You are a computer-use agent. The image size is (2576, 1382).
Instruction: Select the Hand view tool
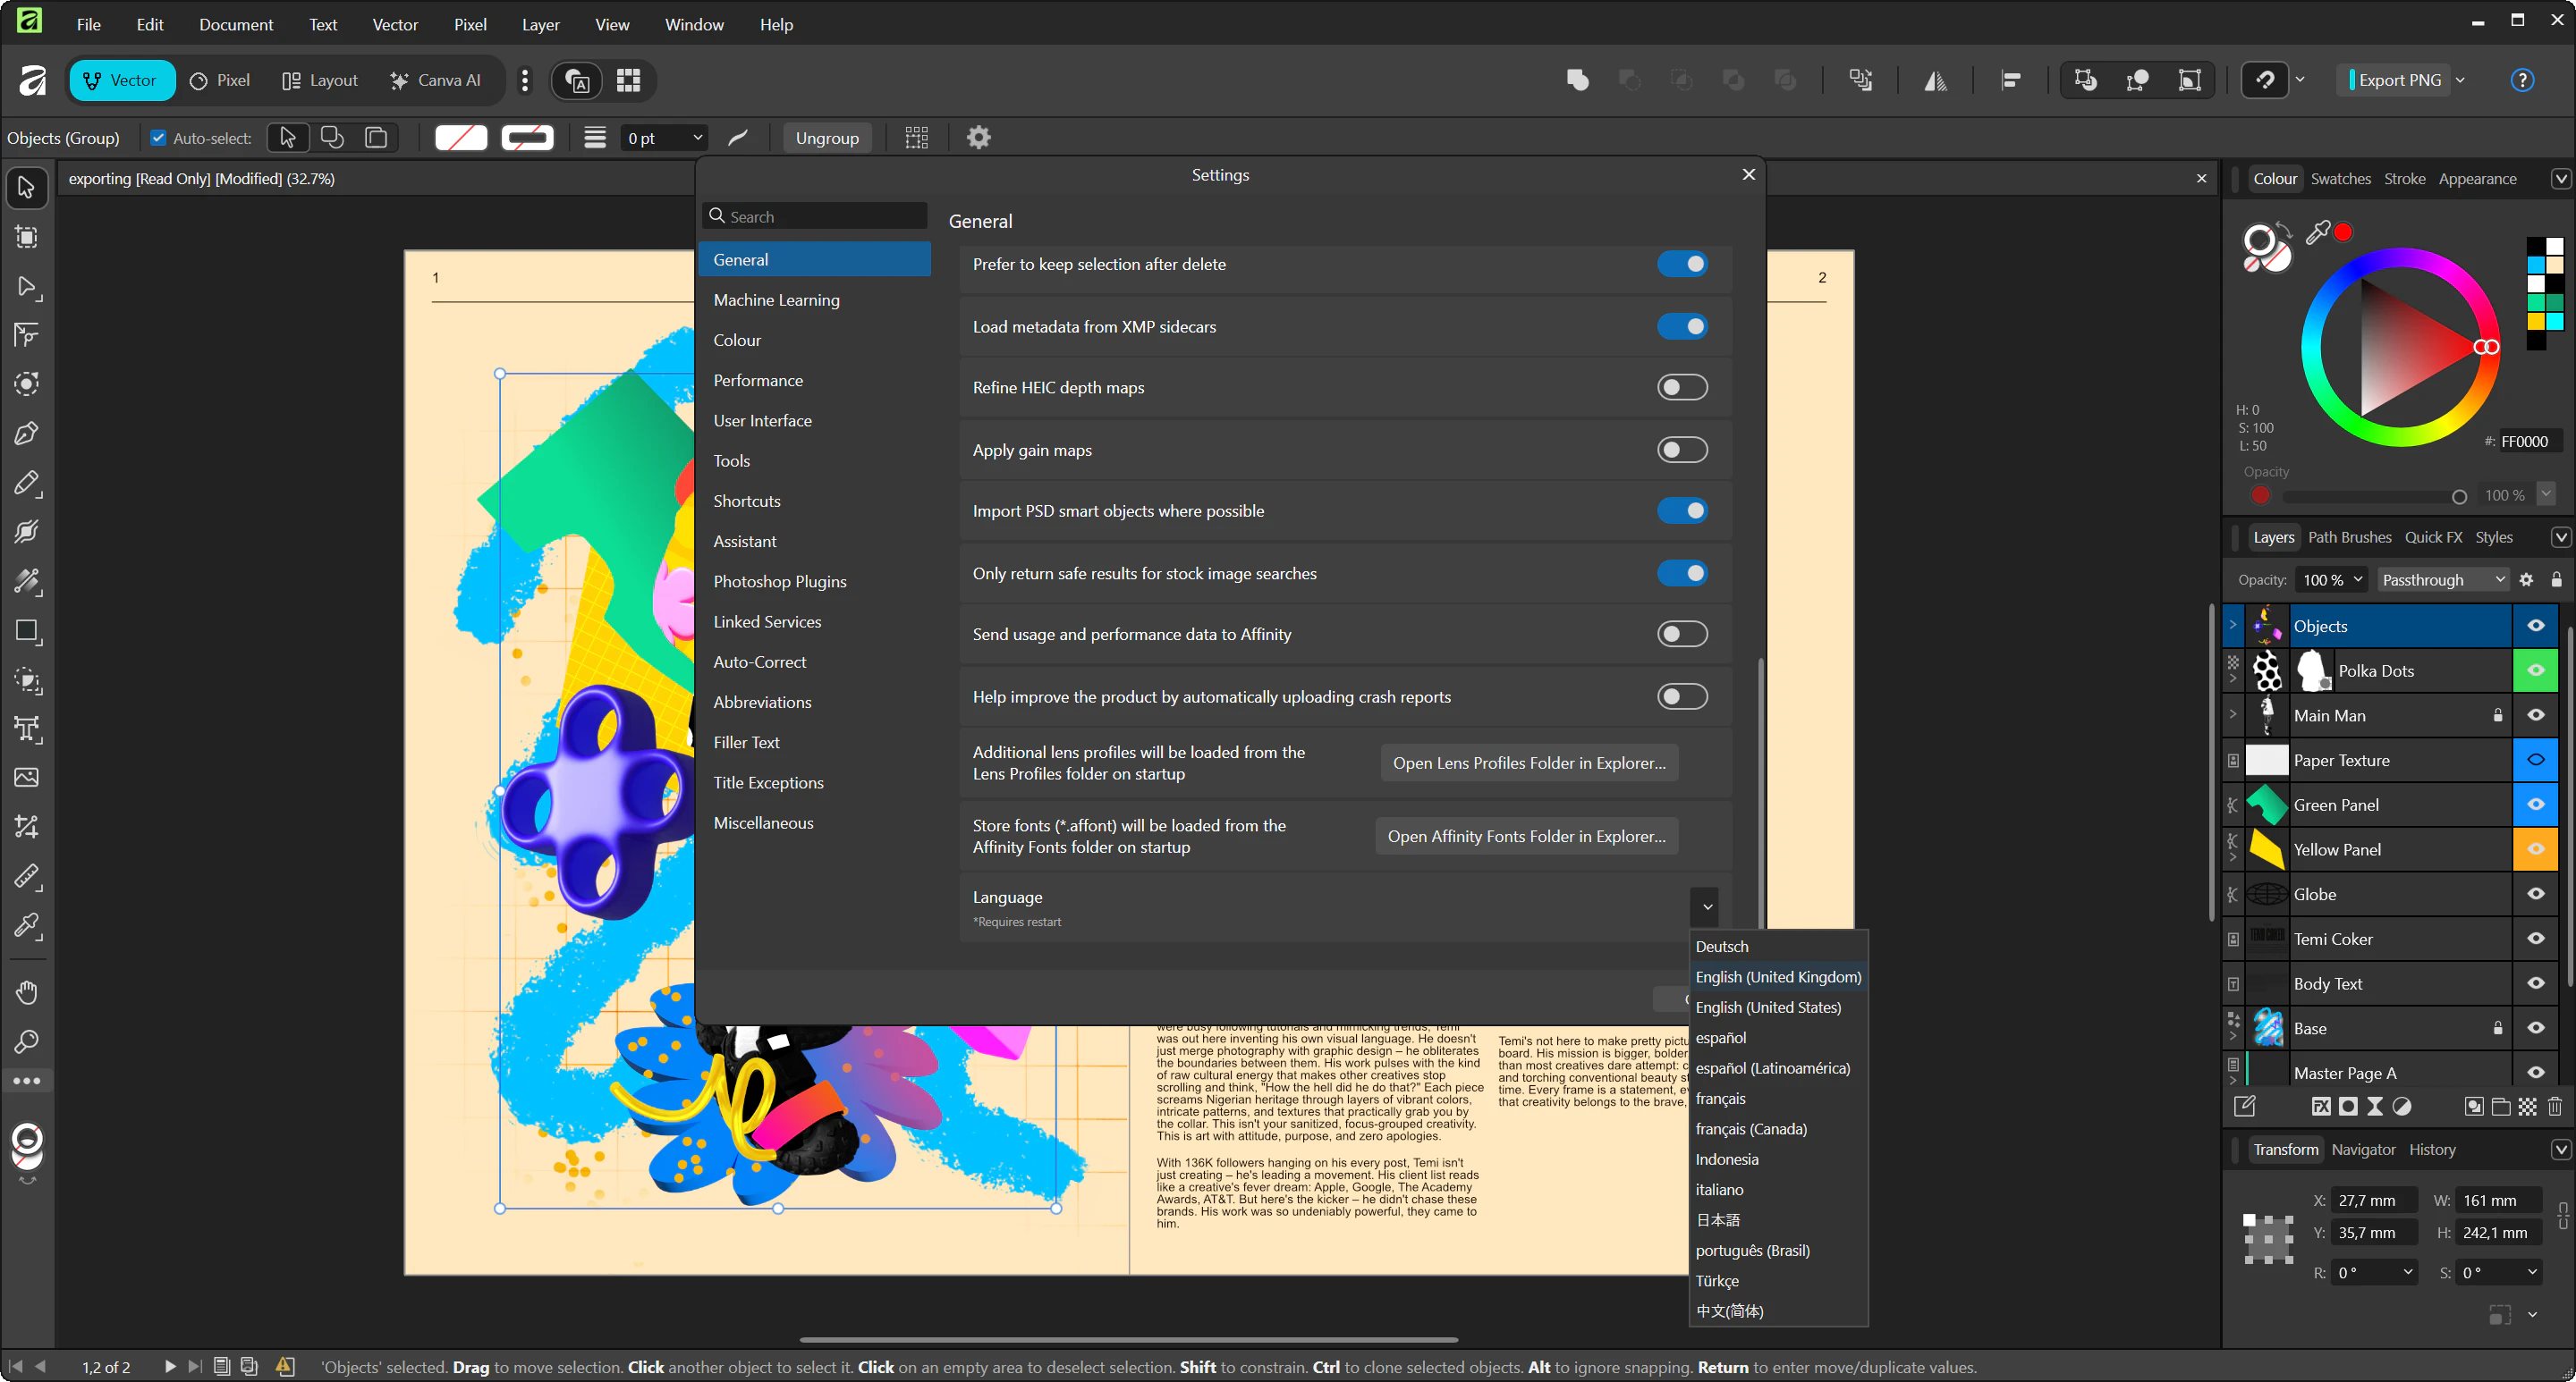pyautogui.click(x=26, y=992)
